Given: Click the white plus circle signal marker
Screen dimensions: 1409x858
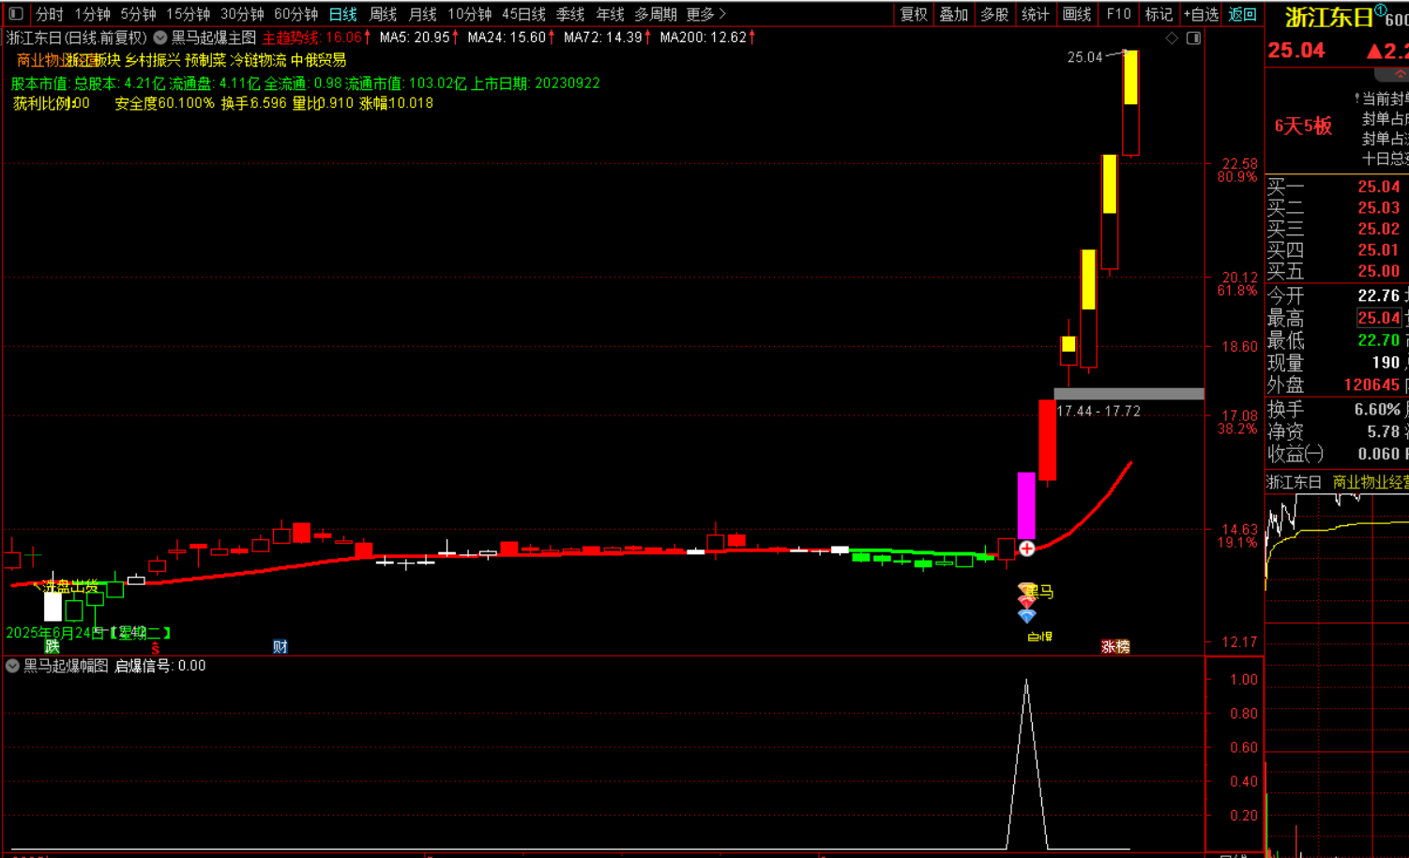Looking at the screenshot, I should (x=1027, y=549).
